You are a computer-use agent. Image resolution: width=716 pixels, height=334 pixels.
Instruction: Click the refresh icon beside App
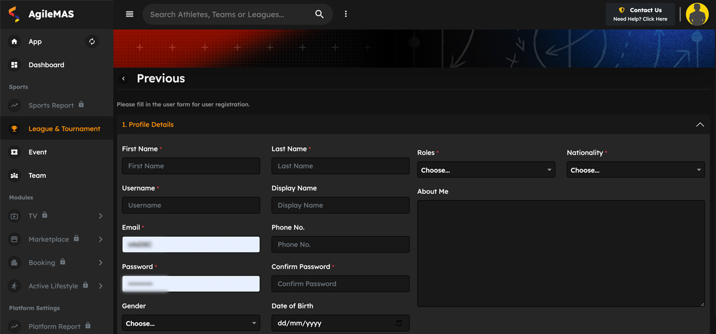pos(92,42)
